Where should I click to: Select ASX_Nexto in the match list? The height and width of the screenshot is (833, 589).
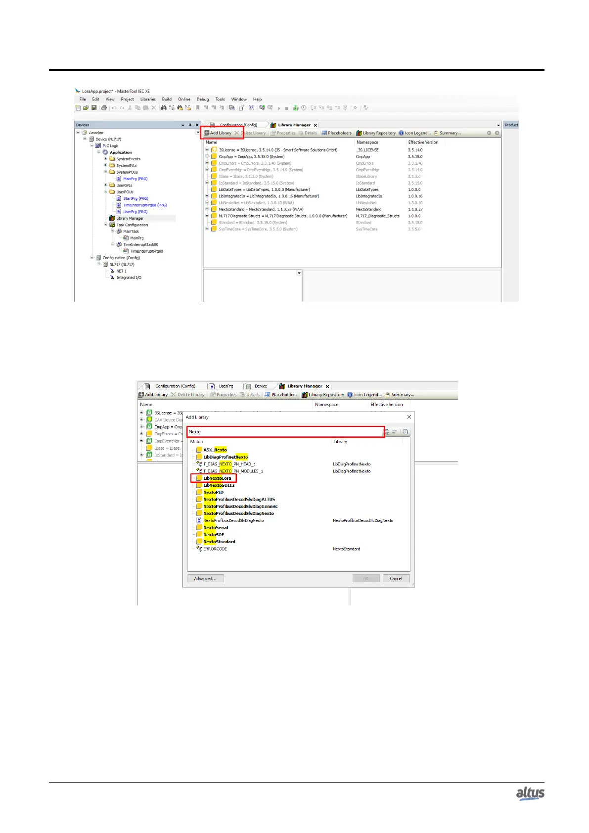coord(215,450)
